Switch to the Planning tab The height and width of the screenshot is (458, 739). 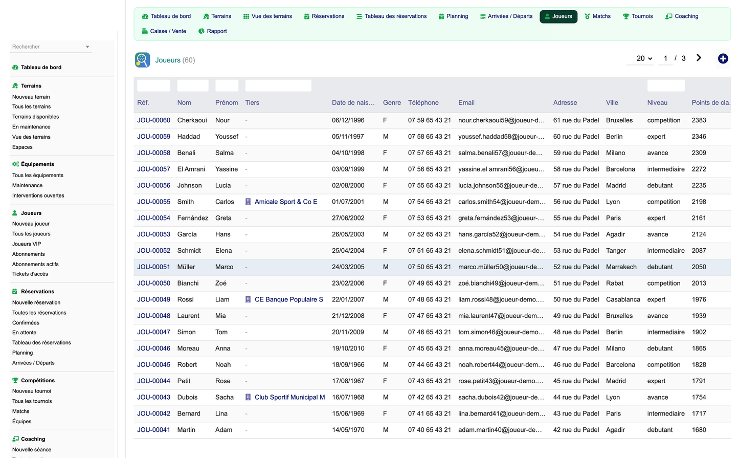(x=454, y=16)
